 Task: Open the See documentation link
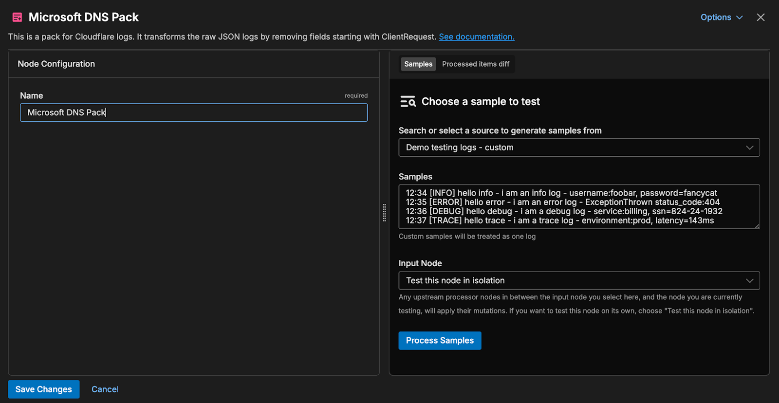coord(476,37)
